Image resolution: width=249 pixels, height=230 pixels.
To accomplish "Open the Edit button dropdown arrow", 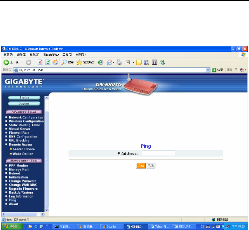I will pyautogui.click(x=133, y=62).
